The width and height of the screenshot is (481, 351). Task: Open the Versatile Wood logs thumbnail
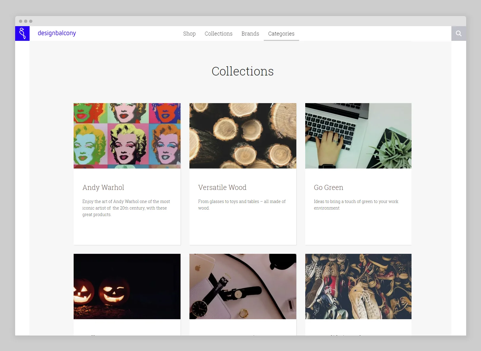pyautogui.click(x=243, y=136)
